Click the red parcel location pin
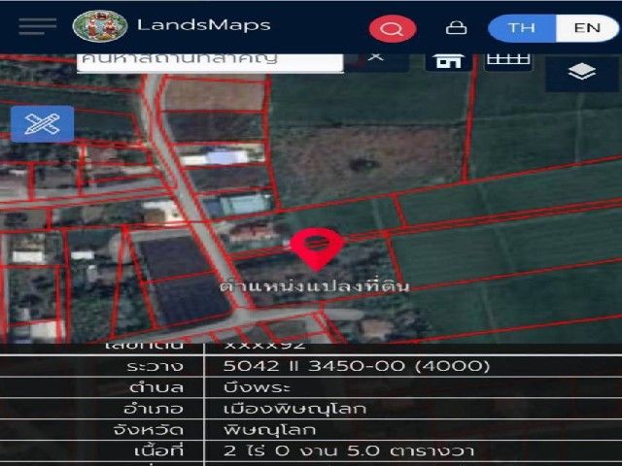The height and width of the screenshot is (466, 622). coord(316,249)
